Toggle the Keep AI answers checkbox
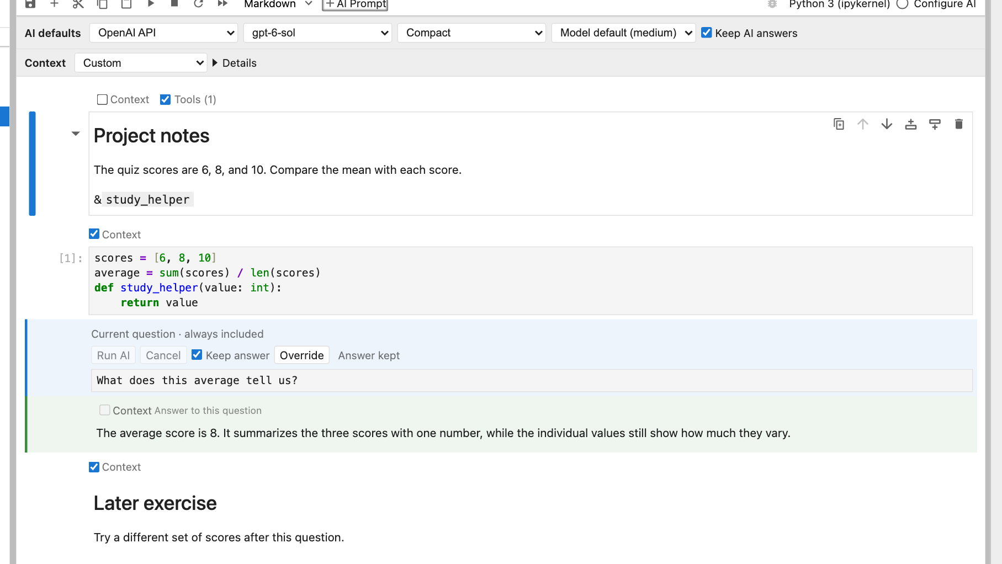 tap(707, 33)
